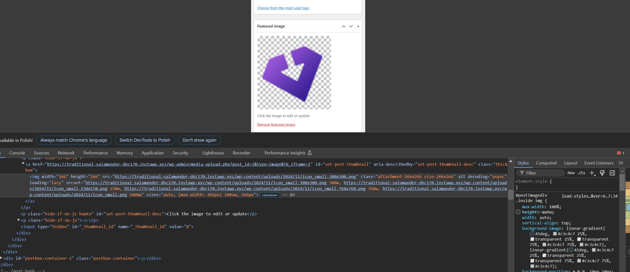Collapse the <a href> node in the DOM tree

pyautogui.click(x=23, y=164)
